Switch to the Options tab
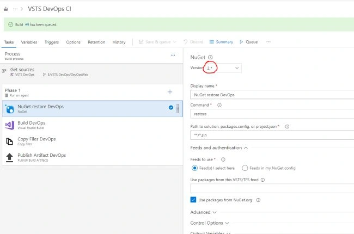Viewport: 354px width, 234px height. (73, 42)
